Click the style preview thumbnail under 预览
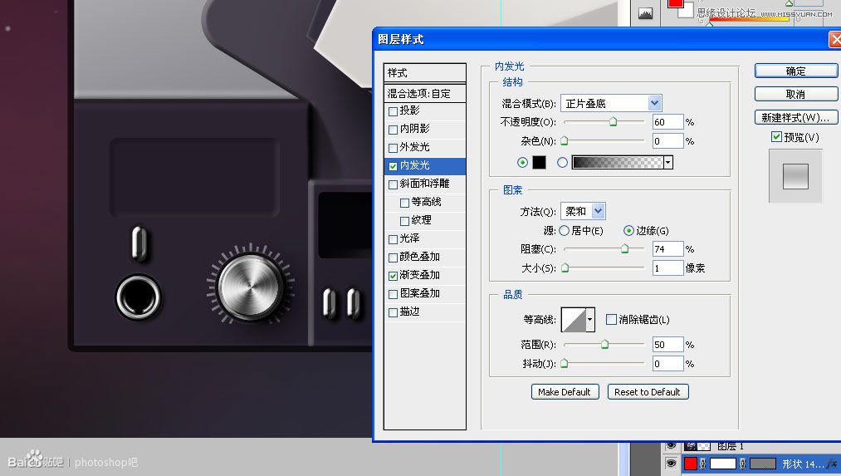This screenshot has width=841, height=476. click(x=795, y=177)
